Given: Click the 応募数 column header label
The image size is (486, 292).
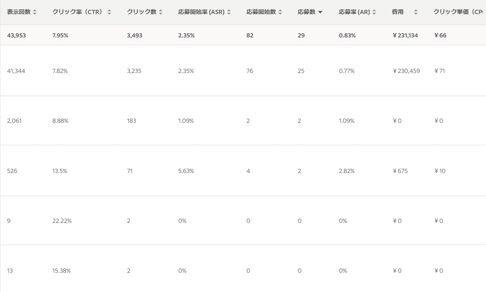Looking at the screenshot, I should (x=306, y=12).
